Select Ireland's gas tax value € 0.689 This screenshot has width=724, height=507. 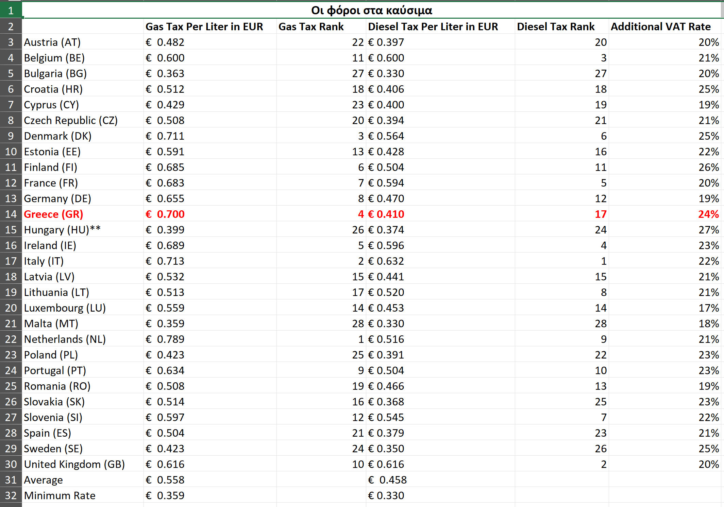pyautogui.click(x=210, y=245)
